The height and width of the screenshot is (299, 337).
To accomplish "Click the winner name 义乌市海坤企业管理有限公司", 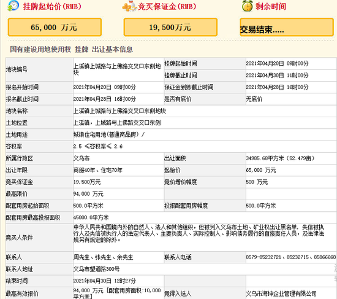I will point(281,293).
